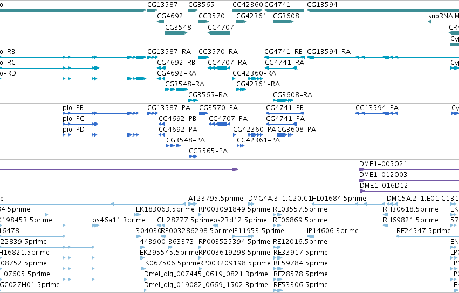Select the RE24547.5prime EST label
Image resolution: width=459 pixels, height=293 pixels.
(x=423, y=231)
